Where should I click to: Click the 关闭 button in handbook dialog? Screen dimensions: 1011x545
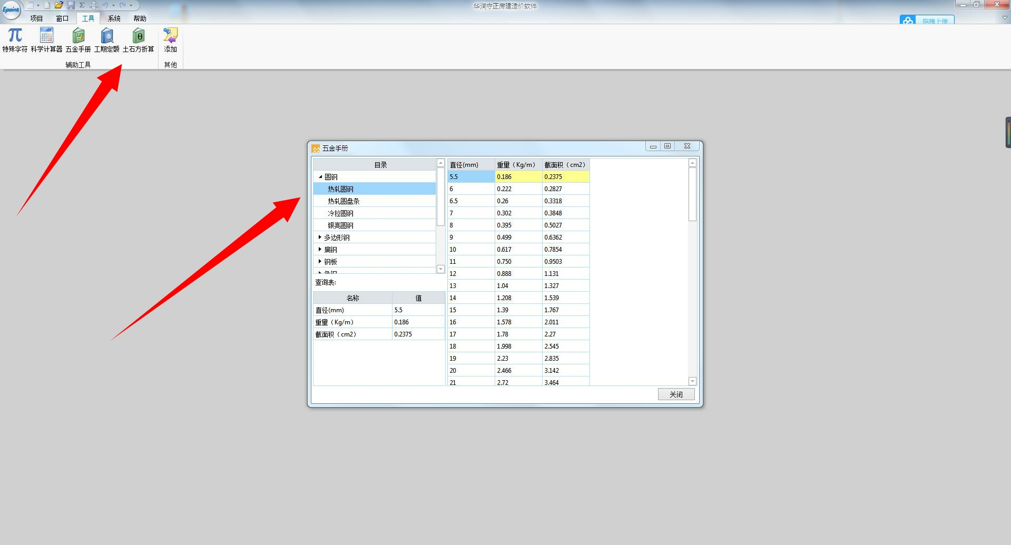676,394
